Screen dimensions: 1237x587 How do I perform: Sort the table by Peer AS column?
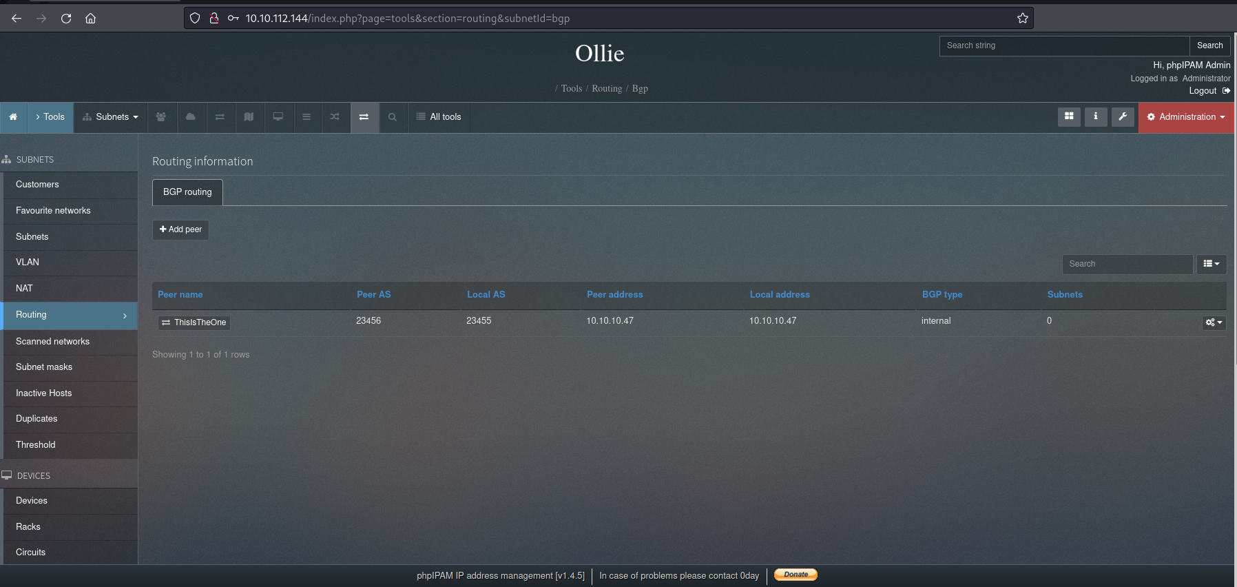point(373,295)
